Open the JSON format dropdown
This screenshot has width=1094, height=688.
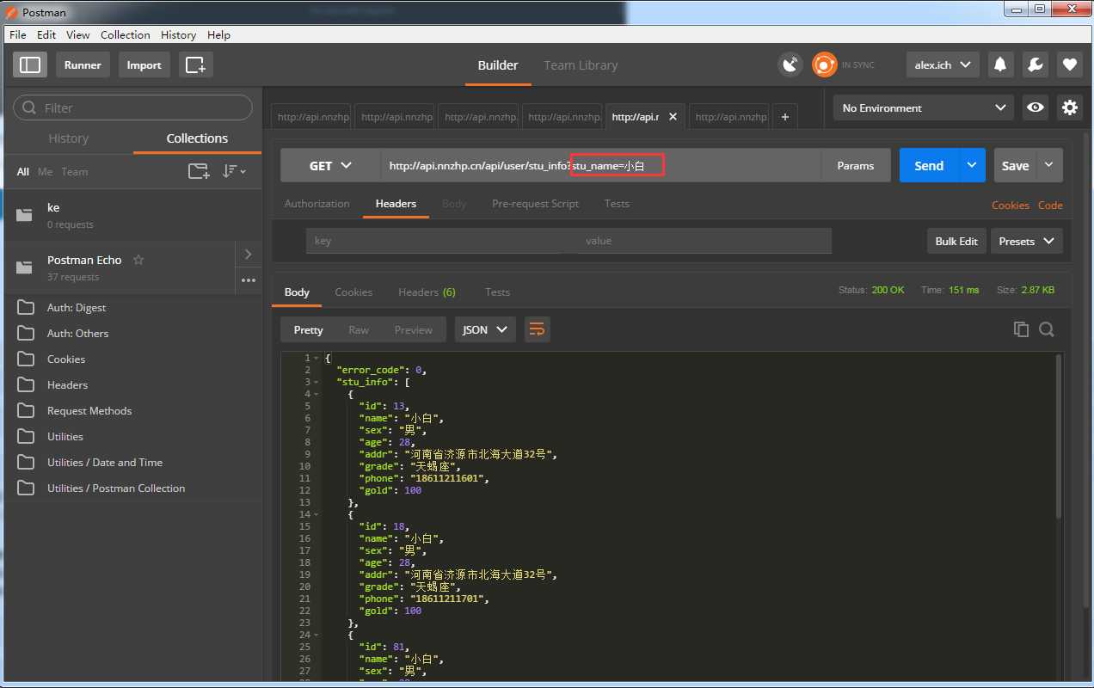click(x=485, y=329)
